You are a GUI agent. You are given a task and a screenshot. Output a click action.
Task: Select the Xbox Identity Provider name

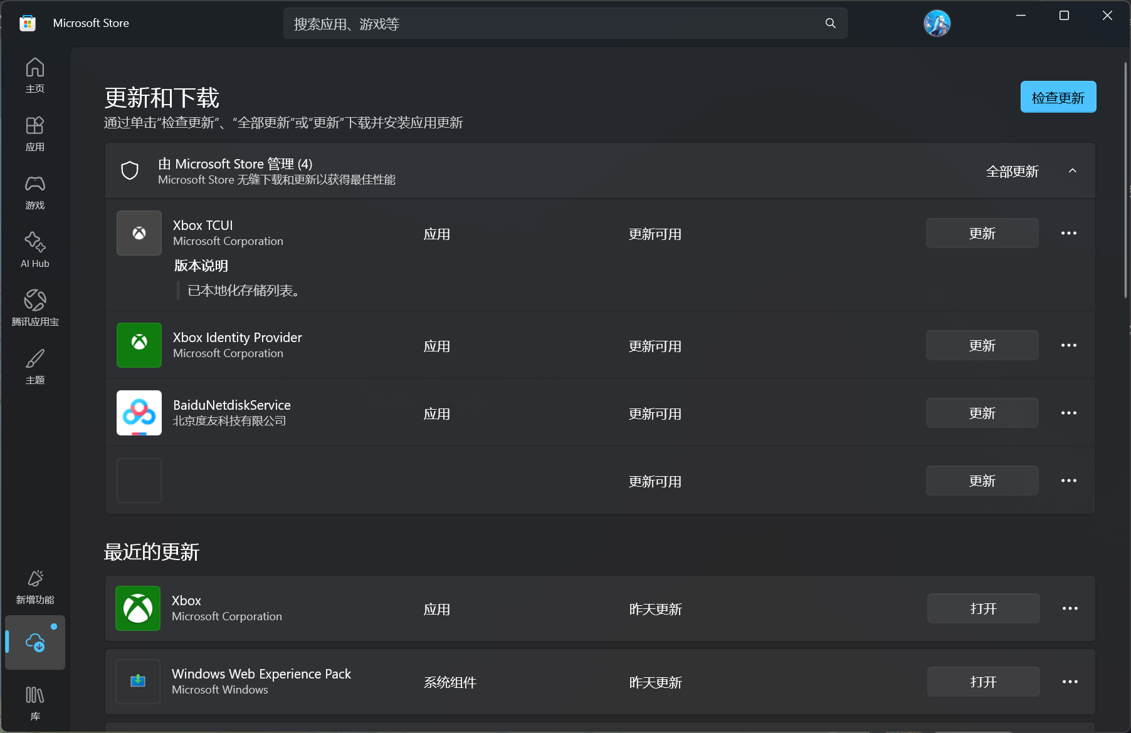point(238,337)
